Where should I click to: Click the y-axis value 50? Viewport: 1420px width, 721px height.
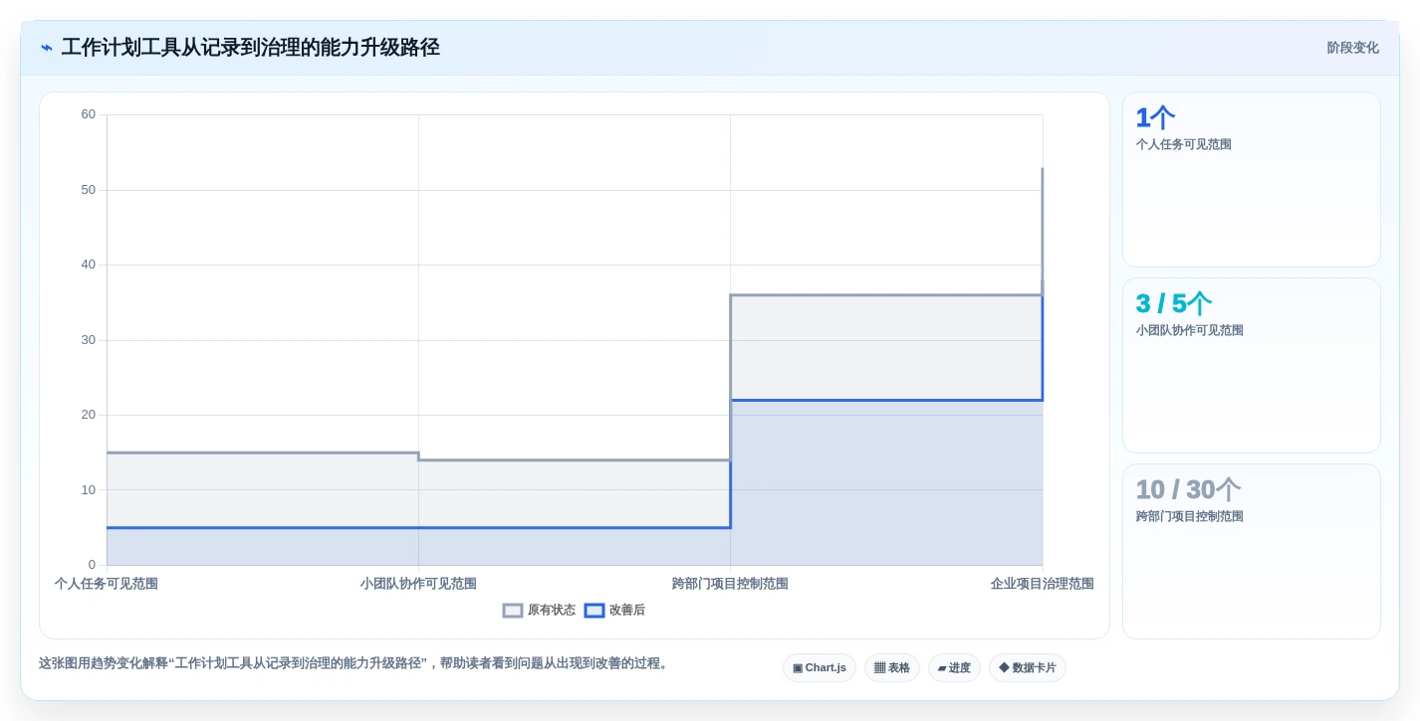pyautogui.click(x=89, y=190)
